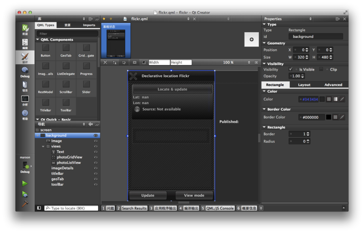Open the black Border Color swatch

pos(329,117)
